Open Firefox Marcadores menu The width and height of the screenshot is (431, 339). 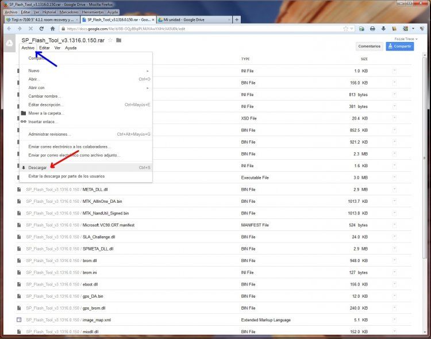(x=69, y=12)
